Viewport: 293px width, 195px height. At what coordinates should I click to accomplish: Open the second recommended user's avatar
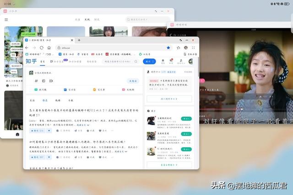151,136
